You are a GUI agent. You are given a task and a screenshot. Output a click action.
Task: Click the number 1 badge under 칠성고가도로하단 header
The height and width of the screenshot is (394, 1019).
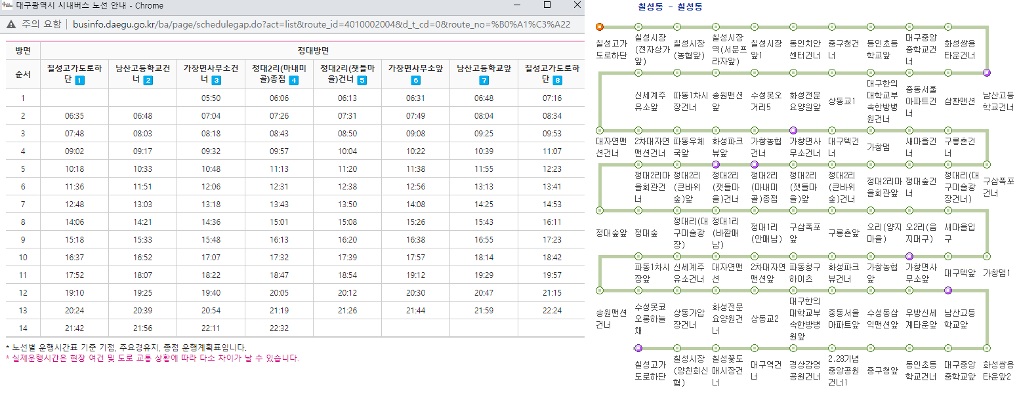[80, 81]
